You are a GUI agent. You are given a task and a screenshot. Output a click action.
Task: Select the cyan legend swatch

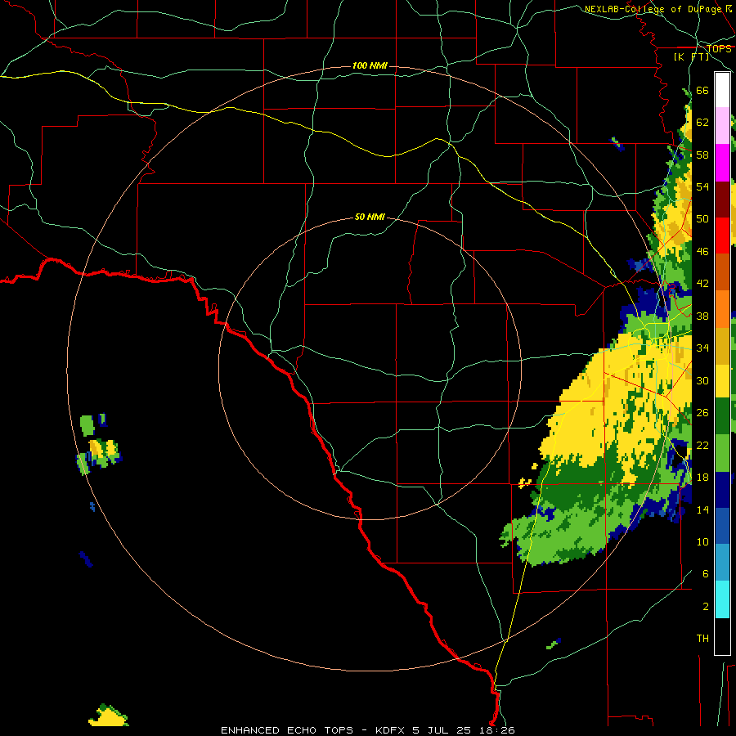tap(722, 599)
